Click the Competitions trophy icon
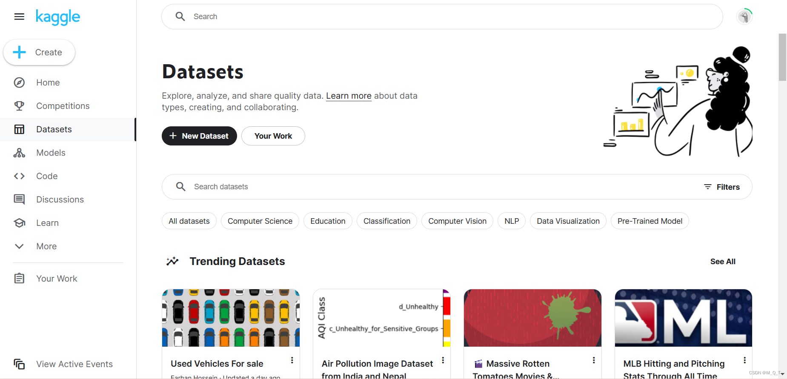This screenshot has height=379, width=787. pos(19,106)
